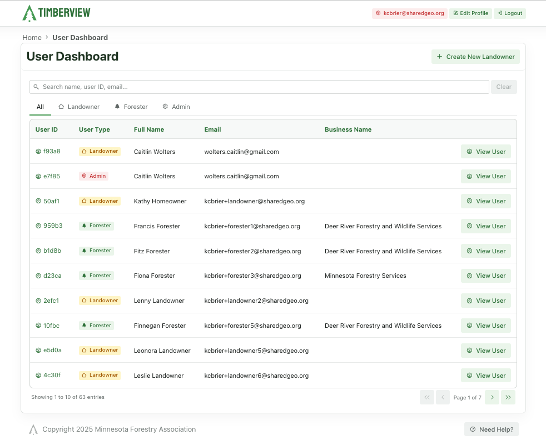The width and height of the screenshot is (546, 445).
Task: Click the gear icon in the e7f85 Admin badge
Action: [84, 176]
